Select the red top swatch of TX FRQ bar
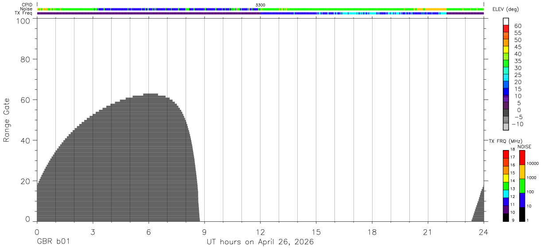544x251 pixels. [506, 154]
